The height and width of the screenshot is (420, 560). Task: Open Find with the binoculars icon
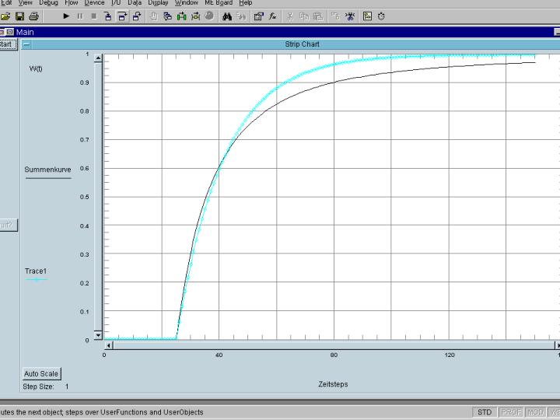pos(227,16)
